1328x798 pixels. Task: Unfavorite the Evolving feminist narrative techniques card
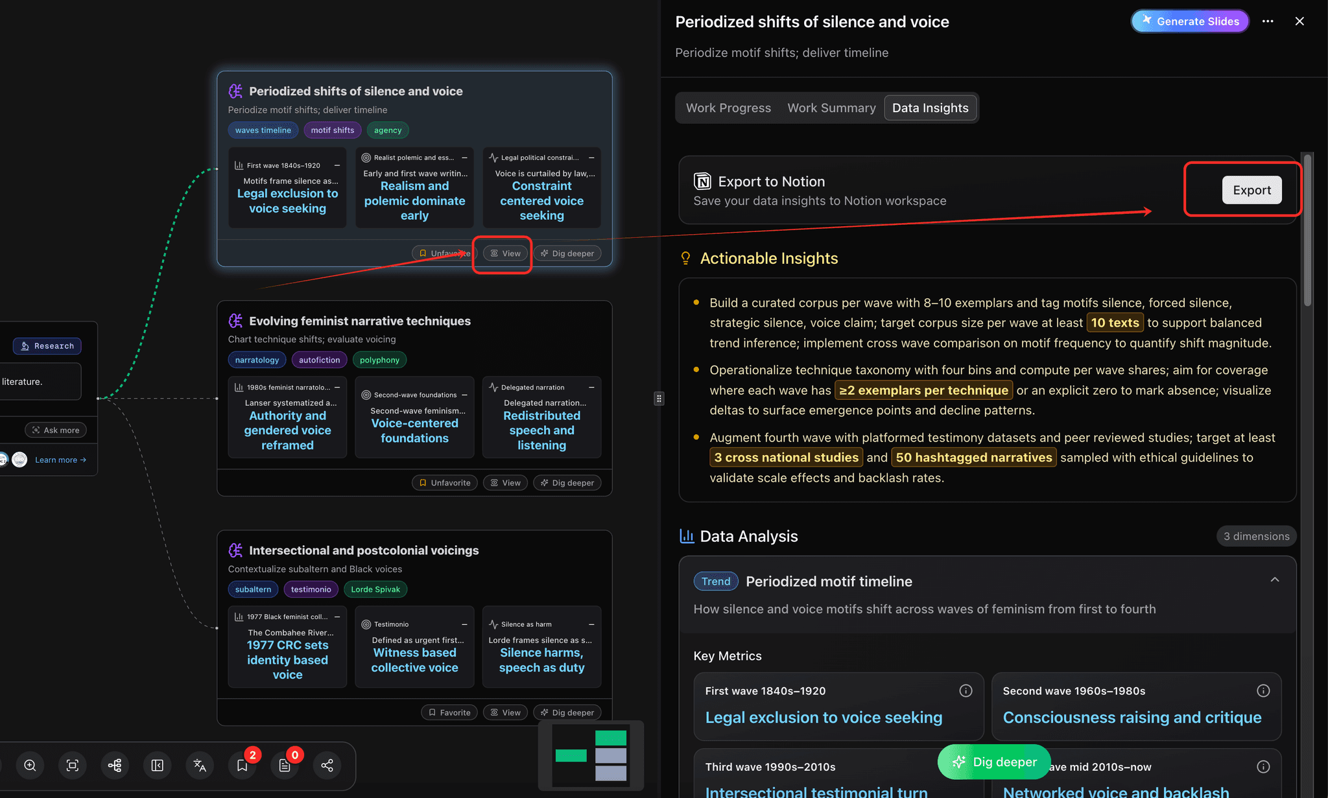click(x=445, y=483)
